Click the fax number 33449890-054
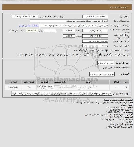This screenshot has height=147, width=134. (117, 110)
